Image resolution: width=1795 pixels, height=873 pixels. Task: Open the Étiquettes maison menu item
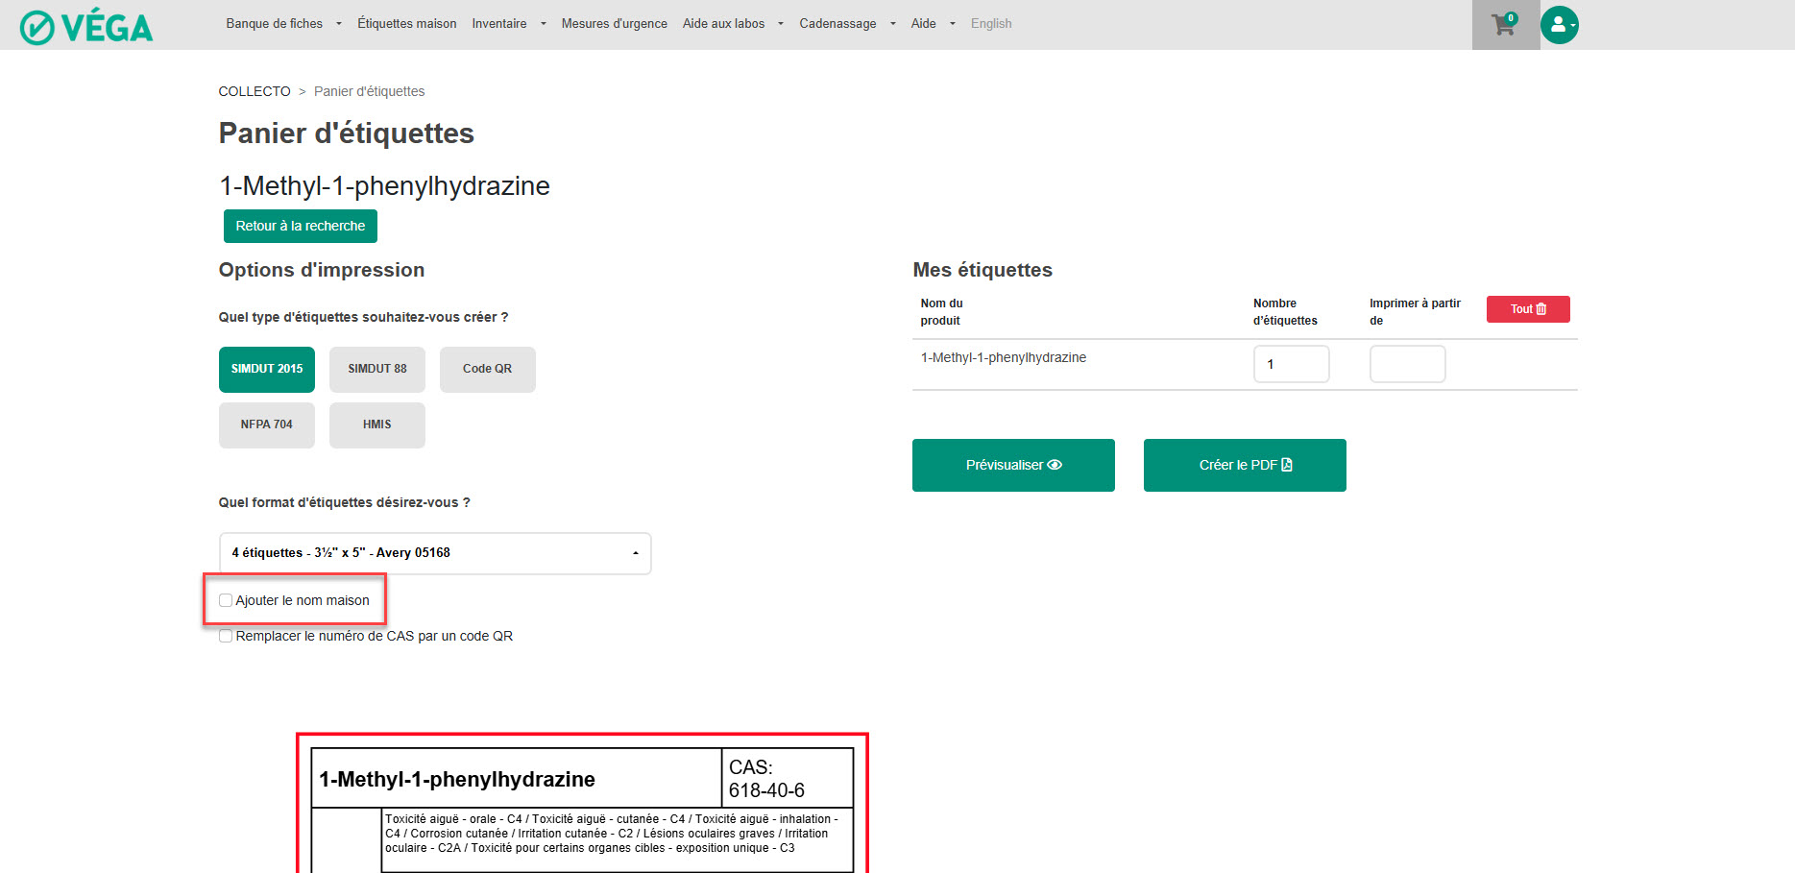(406, 24)
